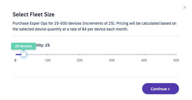Click slider track midway between 200 and 300
The image size is (192, 100).
click(x=96, y=55)
